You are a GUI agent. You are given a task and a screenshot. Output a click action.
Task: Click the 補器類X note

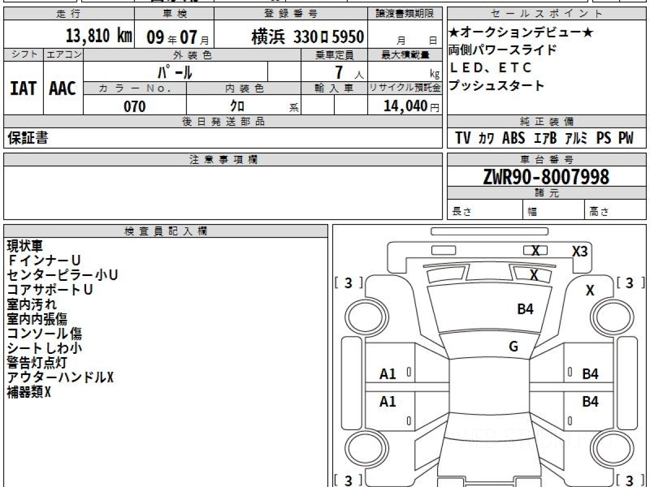(29, 392)
